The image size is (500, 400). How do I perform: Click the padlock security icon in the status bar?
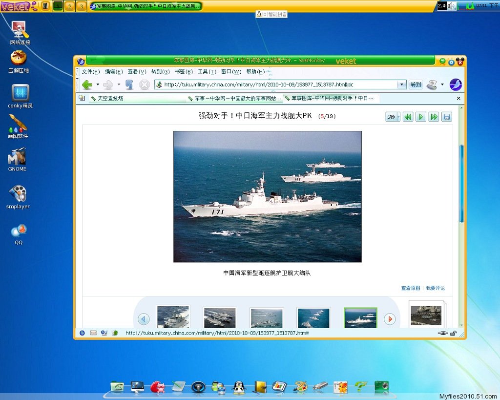pyautogui.click(x=453, y=333)
